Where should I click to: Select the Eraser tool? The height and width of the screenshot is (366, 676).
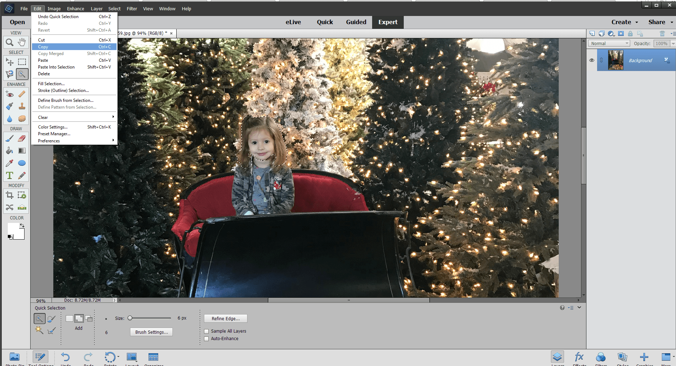coord(22,138)
